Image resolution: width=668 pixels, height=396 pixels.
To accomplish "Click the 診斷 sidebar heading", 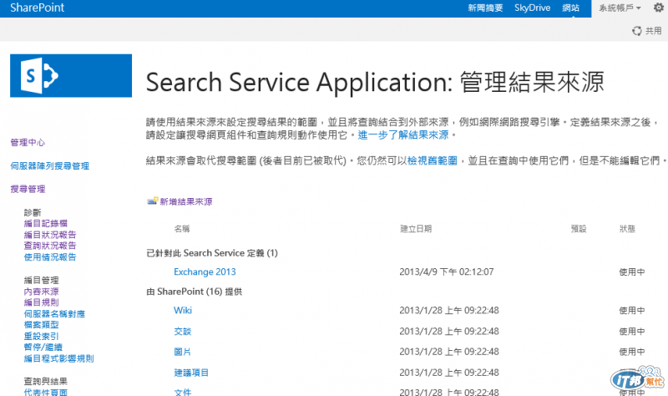I will [33, 212].
